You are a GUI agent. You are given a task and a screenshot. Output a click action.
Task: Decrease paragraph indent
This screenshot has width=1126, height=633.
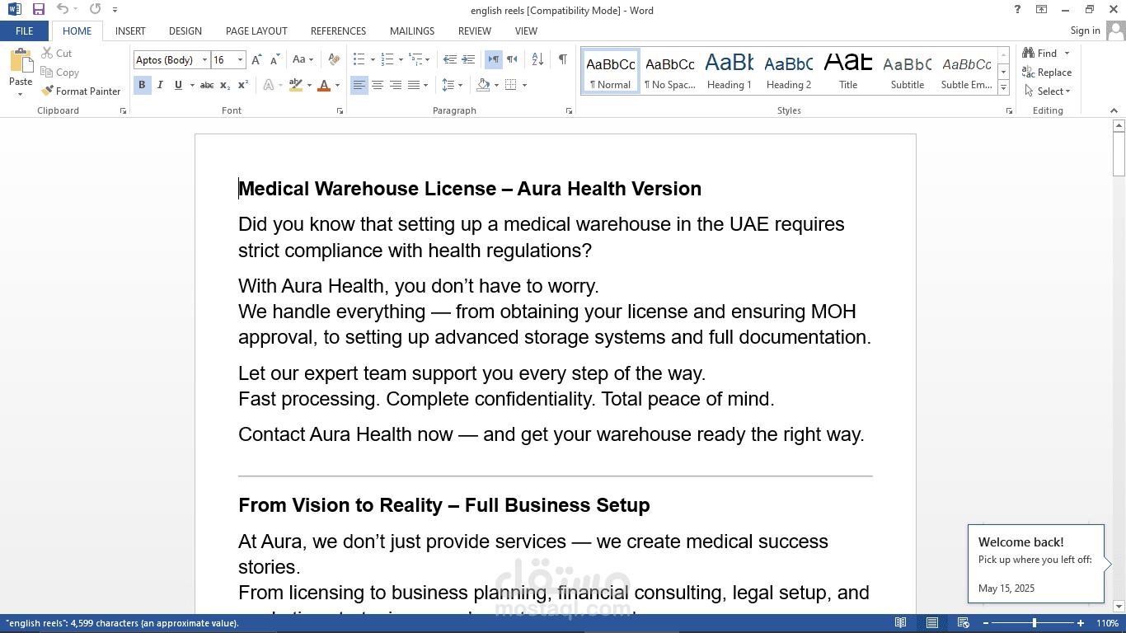pyautogui.click(x=450, y=60)
